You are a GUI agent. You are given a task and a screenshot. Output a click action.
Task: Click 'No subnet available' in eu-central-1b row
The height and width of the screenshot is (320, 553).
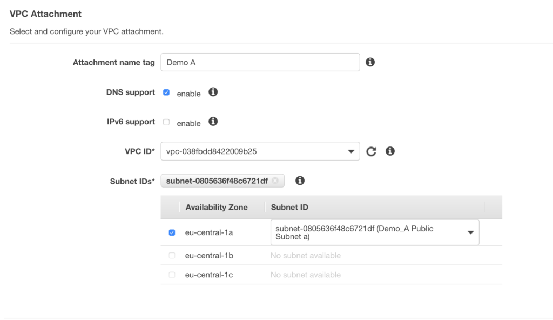click(x=306, y=255)
